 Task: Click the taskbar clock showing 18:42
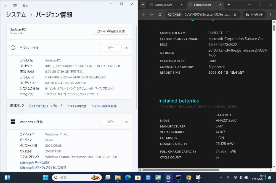[259, 178]
